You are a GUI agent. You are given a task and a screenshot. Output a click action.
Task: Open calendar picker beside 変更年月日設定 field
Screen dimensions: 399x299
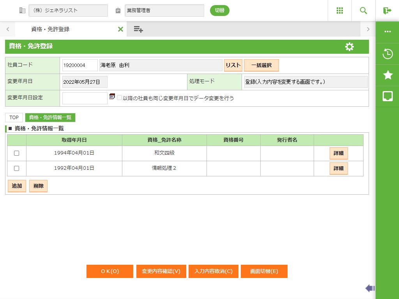tap(112, 97)
